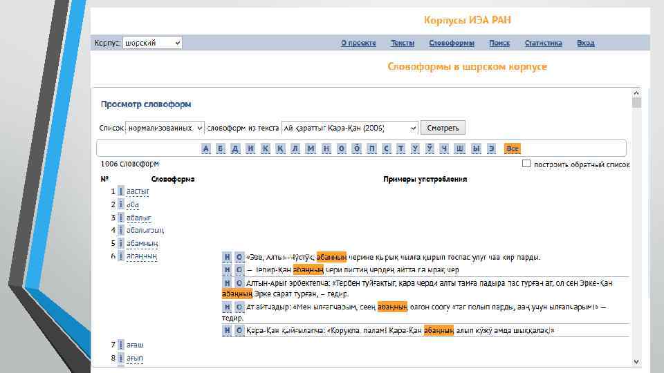
Task: Open the word form link абалыг
Action: click(139, 218)
